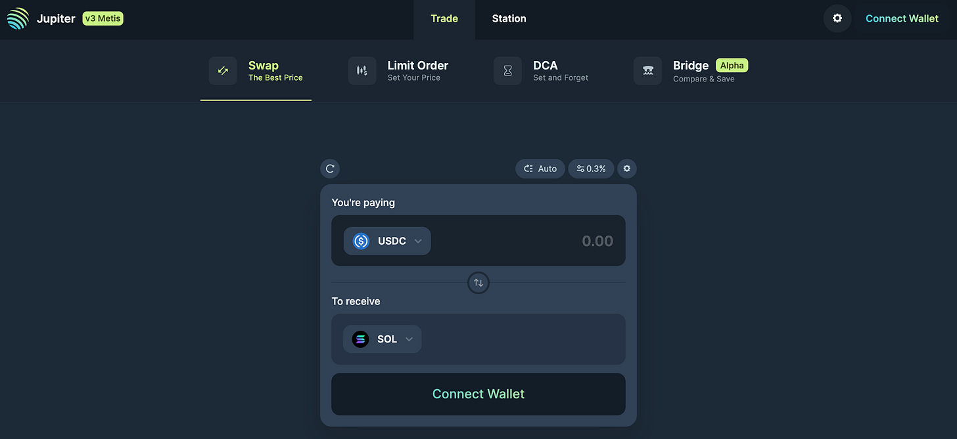The width and height of the screenshot is (957, 439).
Task: Click the Bridge icon tile
Action: coord(647,71)
